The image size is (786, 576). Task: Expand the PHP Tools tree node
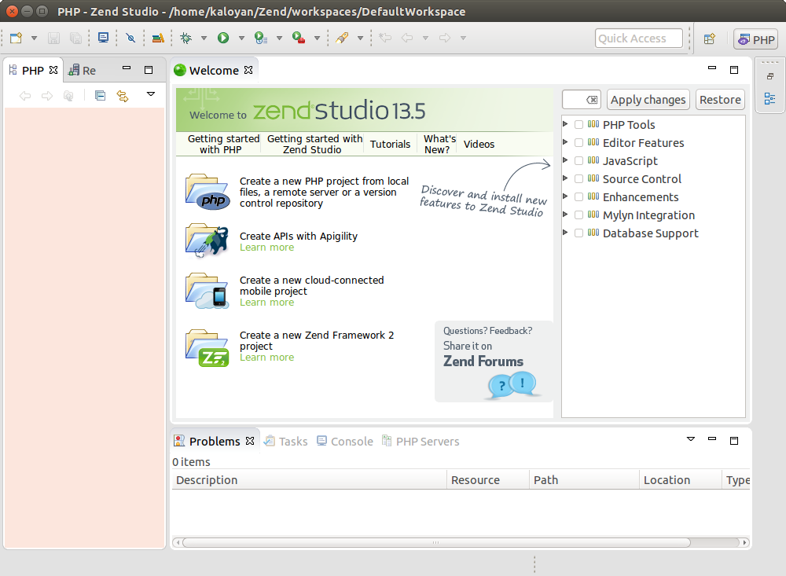(565, 124)
